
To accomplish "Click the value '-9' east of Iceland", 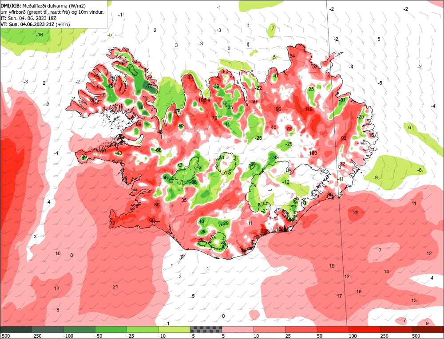I will tap(376, 177).
